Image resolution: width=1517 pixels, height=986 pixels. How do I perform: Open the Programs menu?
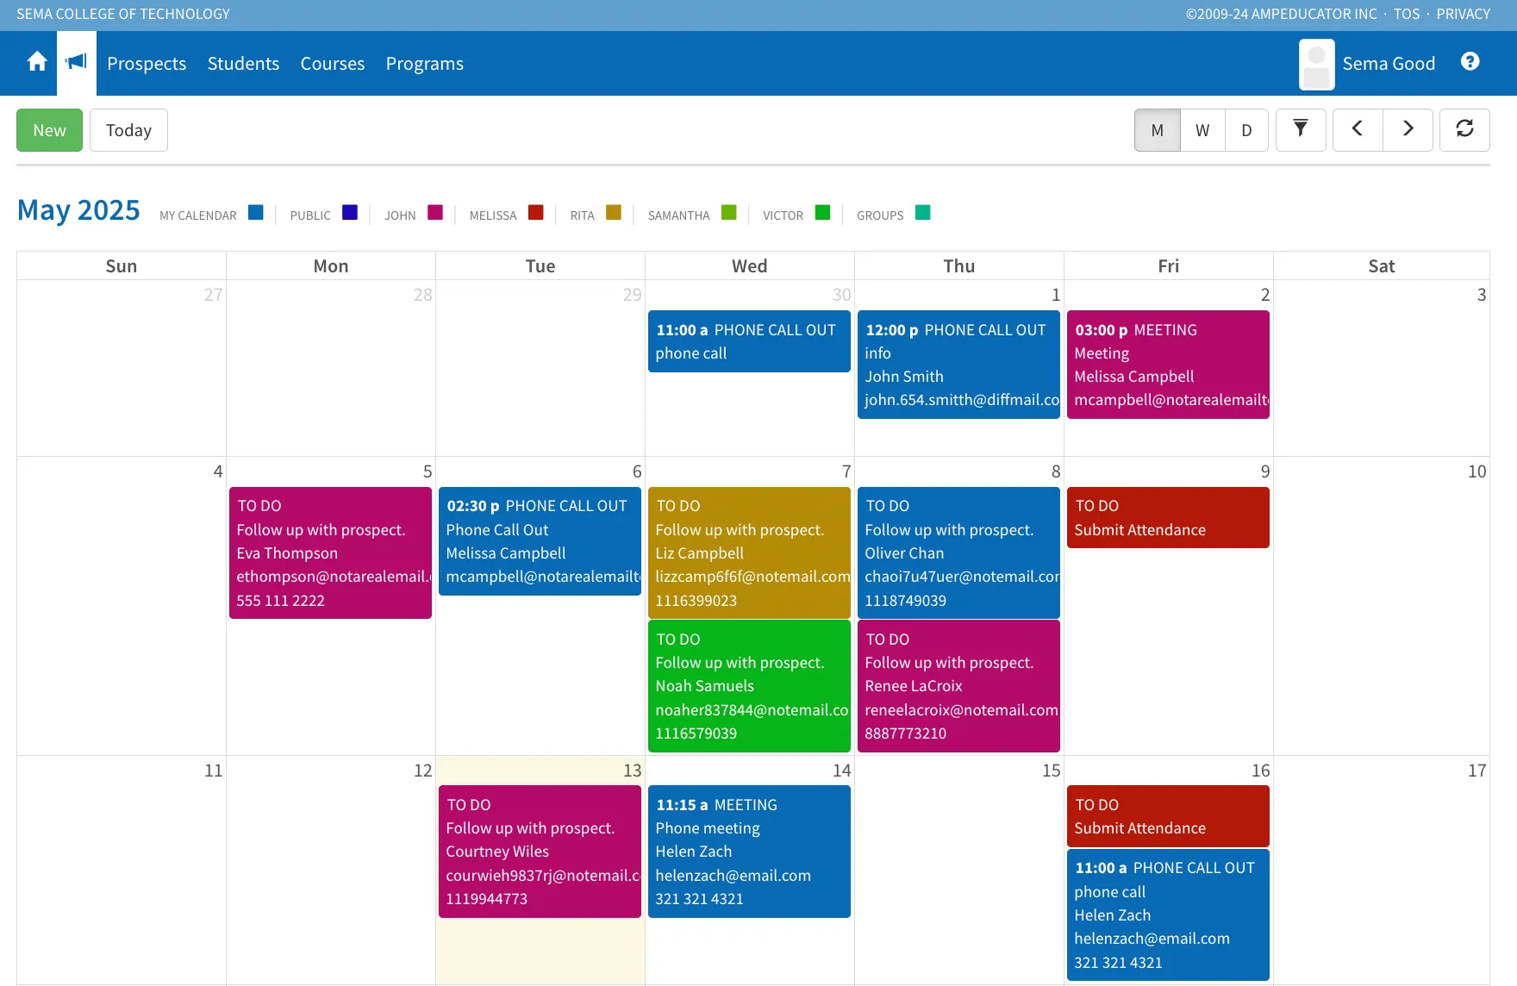[424, 64]
